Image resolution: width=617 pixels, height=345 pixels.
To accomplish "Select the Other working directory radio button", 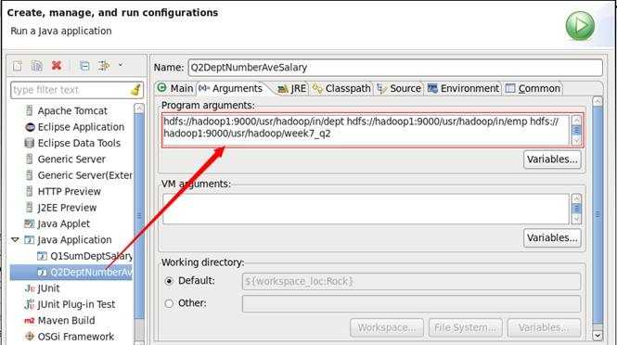I will [x=169, y=303].
